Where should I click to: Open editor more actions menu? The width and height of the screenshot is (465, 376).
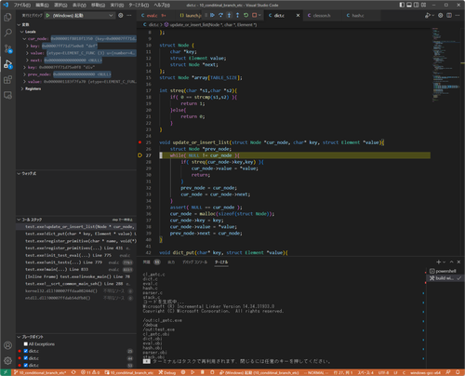tap(458, 15)
